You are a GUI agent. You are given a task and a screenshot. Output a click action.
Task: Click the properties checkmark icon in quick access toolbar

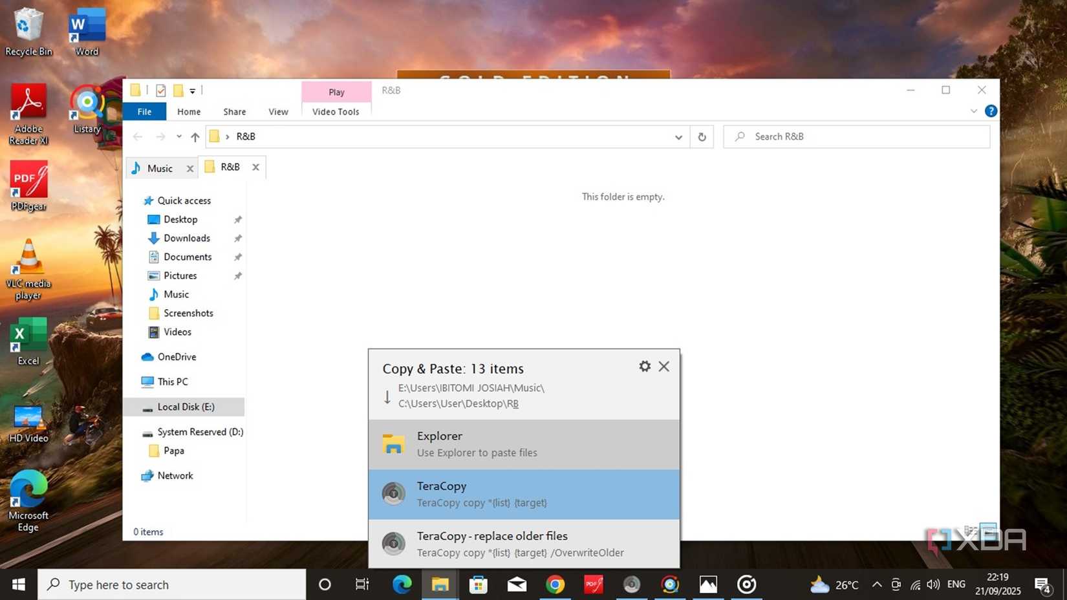[161, 91]
